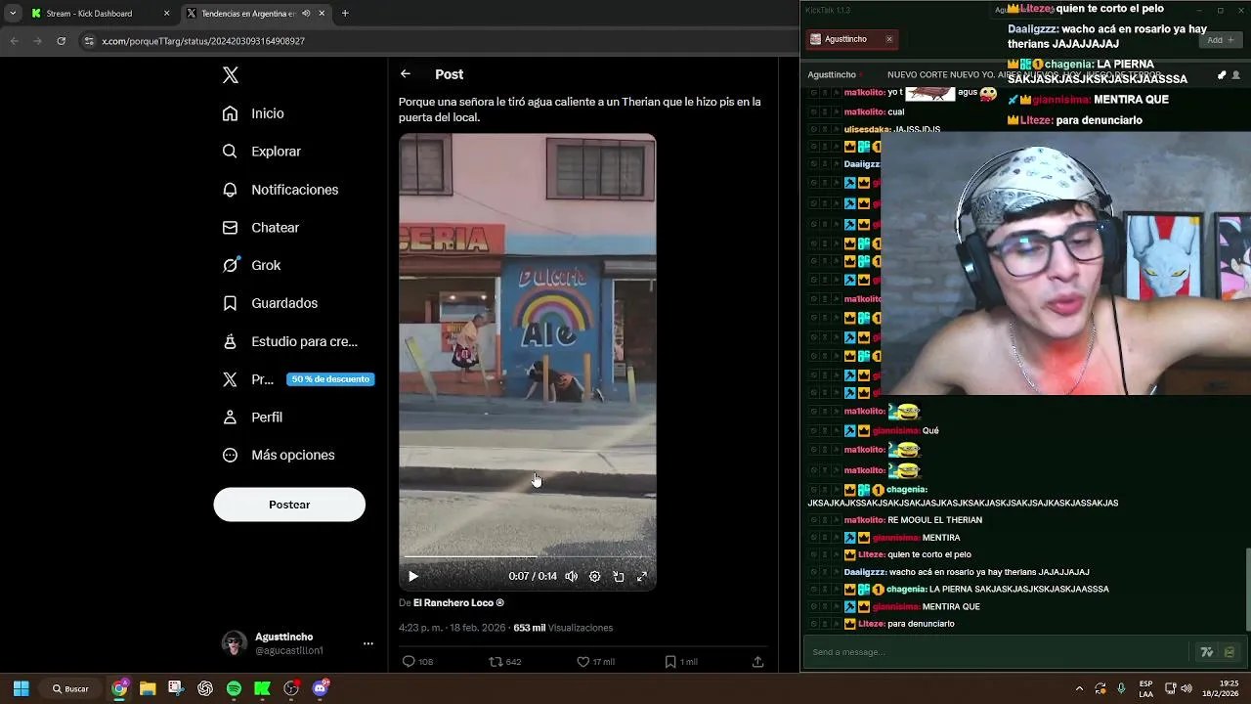Click the Postear button

289,505
